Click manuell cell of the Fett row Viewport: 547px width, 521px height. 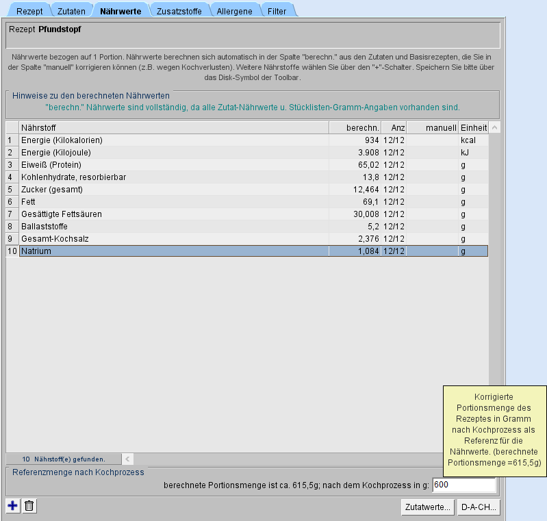433,202
